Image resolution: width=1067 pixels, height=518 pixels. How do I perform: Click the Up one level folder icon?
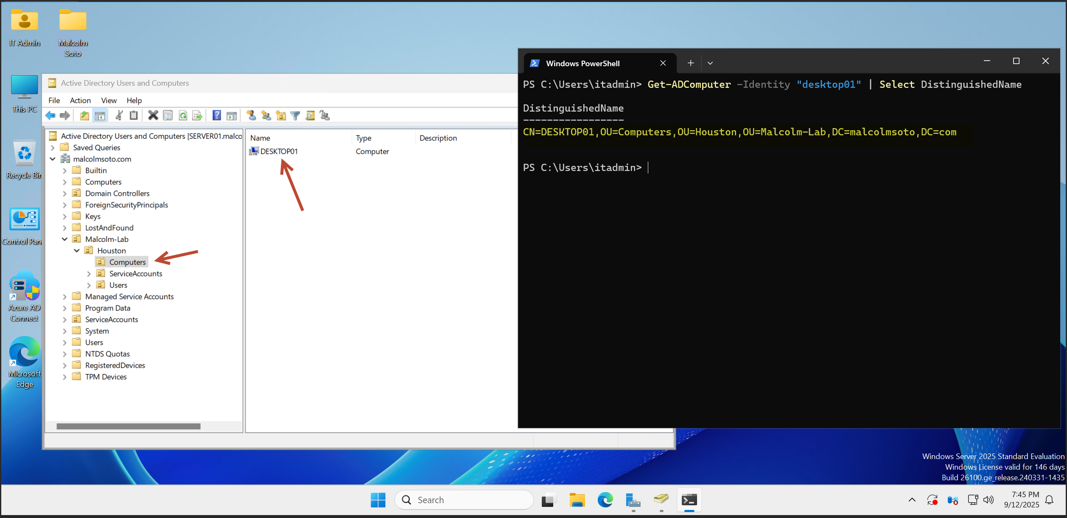[84, 115]
